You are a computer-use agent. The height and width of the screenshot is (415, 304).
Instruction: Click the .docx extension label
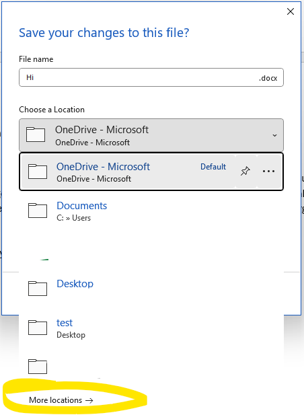pyautogui.click(x=268, y=78)
